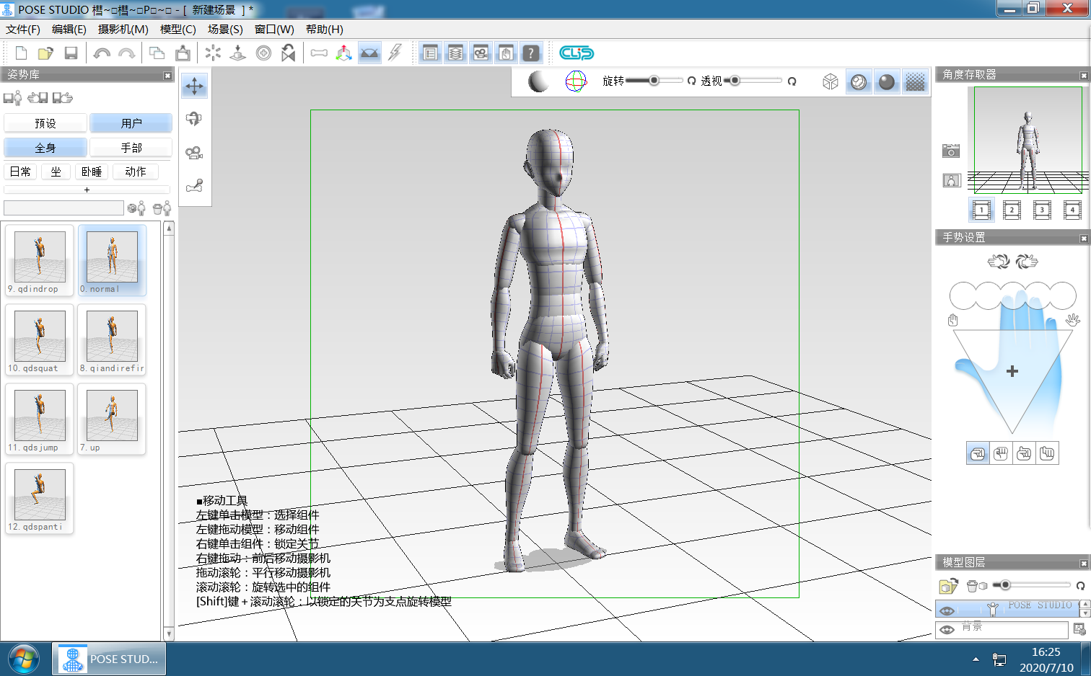This screenshot has width=1091, height=676.
Task: Click the right hand gesture icon
Action: (x=1027, y=262)
